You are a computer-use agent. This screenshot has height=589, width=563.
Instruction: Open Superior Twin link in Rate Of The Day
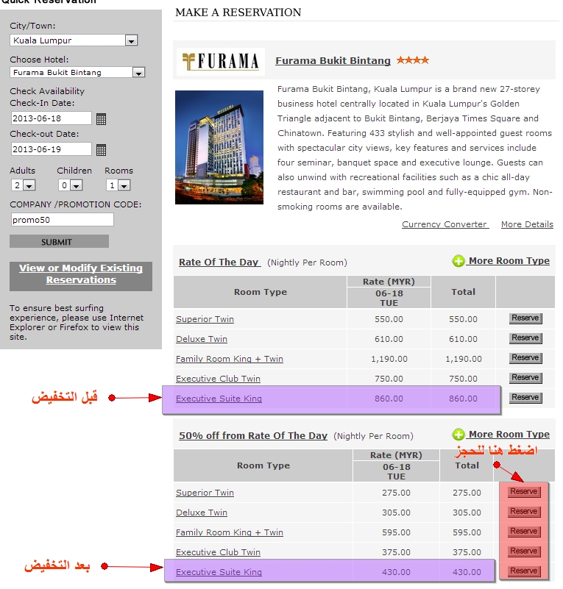205,319
